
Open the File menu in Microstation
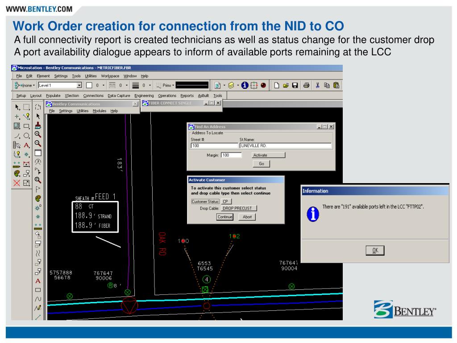19,76
